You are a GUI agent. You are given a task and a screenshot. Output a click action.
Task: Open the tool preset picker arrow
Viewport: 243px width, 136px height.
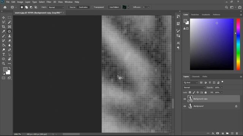coord(16,7)
